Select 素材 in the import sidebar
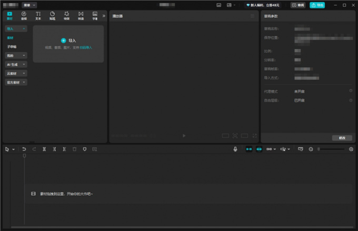 pos(11,38)
